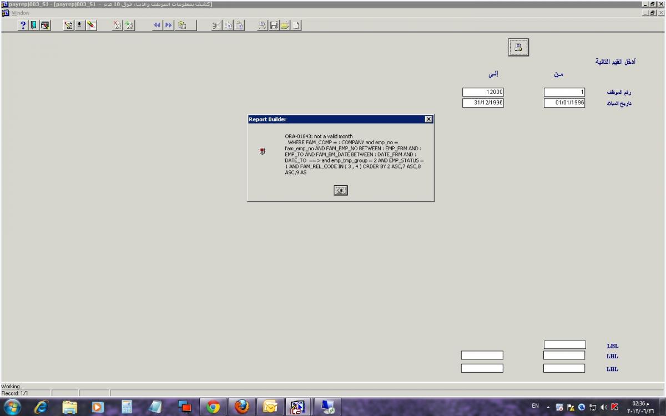Open the Window menu
This screenshot has width=666, height=416.
(x=21, y=13)
